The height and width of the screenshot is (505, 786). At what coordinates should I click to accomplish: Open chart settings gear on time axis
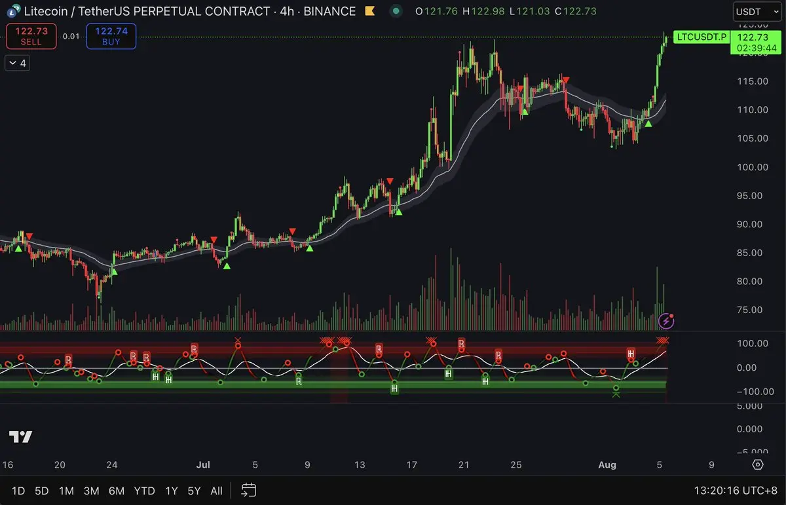pos(758,464)
